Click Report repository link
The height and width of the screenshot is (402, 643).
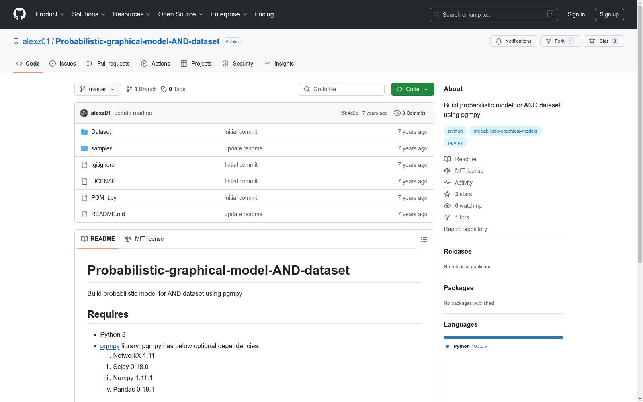pos(465,229)
